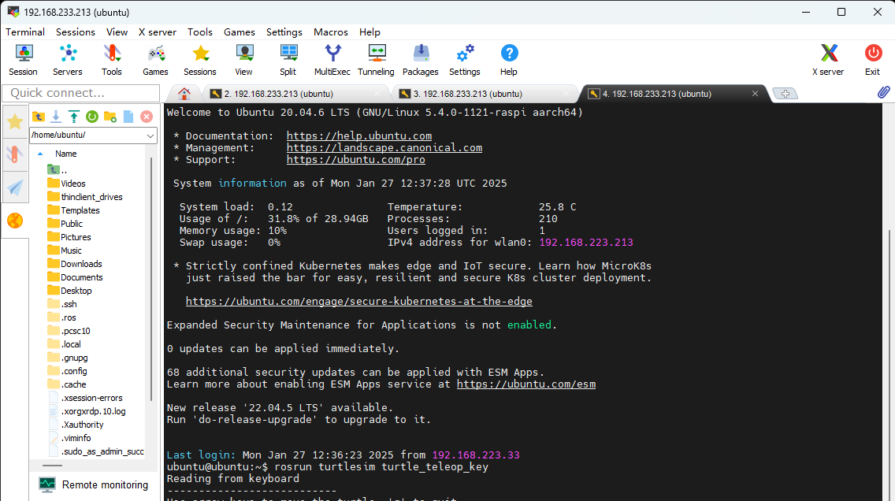Screen dimensions: 895x501
Task: Create a new folder in SFTP browser
Action: 110,117
